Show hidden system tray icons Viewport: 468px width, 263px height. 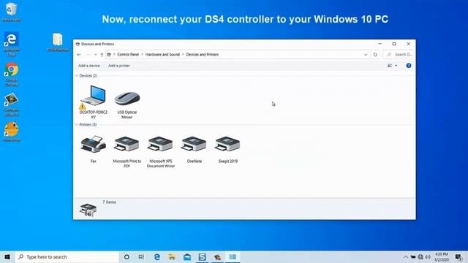405,256
